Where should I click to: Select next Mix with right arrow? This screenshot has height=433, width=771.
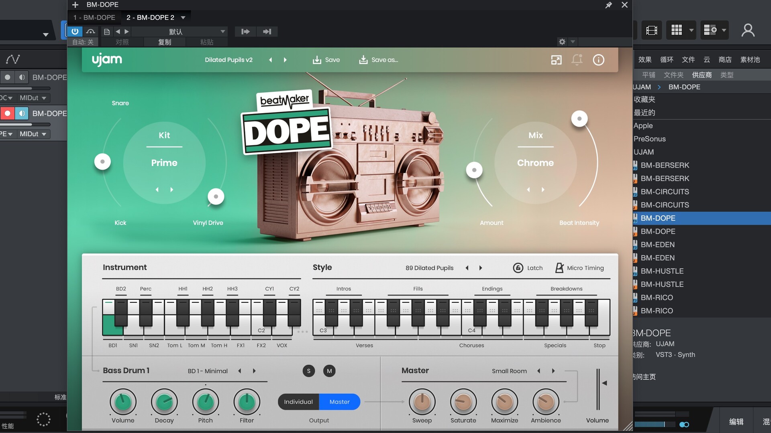point(543,190)
